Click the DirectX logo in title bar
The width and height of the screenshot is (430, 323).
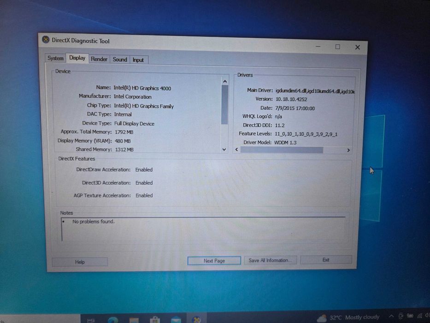click(x=46, y=40)
